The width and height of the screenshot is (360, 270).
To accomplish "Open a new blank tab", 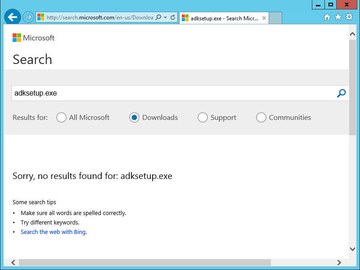I will click(275, 18).
